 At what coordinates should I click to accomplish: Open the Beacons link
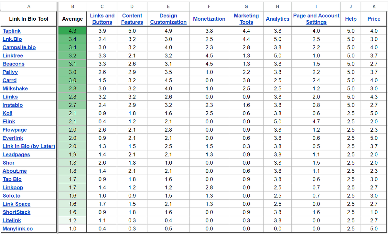coord(14,64)
